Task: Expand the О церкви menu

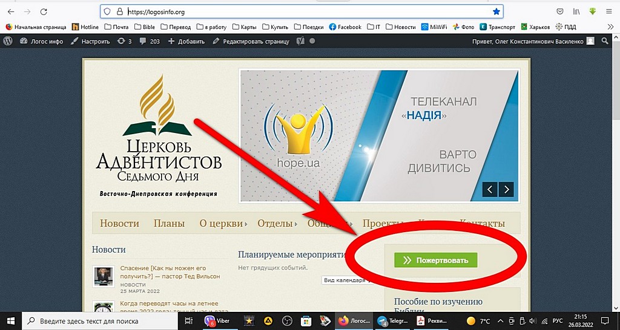Action: pos(223,223)
